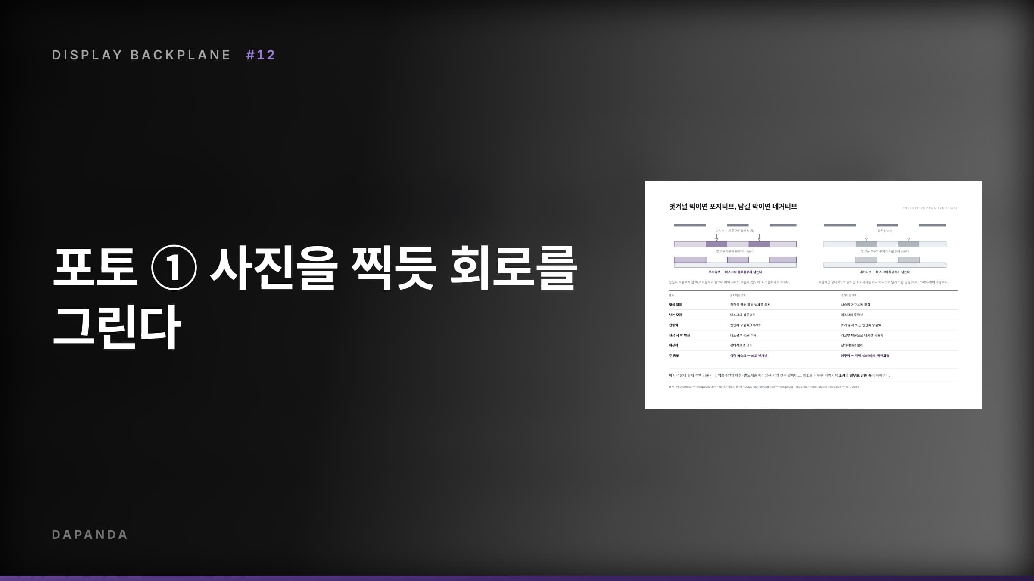Click the '남는 모양' table row label
This screenshot has width=1034, height=581.
(675, 315)
